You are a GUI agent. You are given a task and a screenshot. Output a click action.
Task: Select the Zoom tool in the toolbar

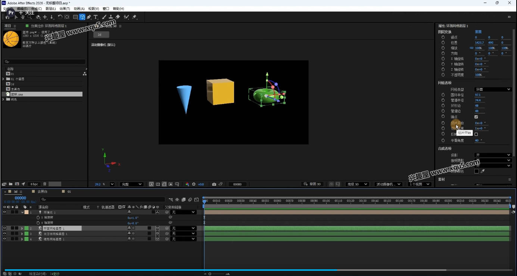[x=30, y=17]
